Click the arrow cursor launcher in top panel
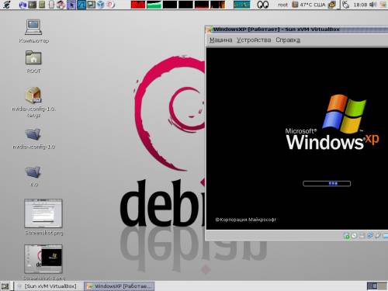Screen dimensions: 388x291 pyautogui.click(x=71, y=5)
